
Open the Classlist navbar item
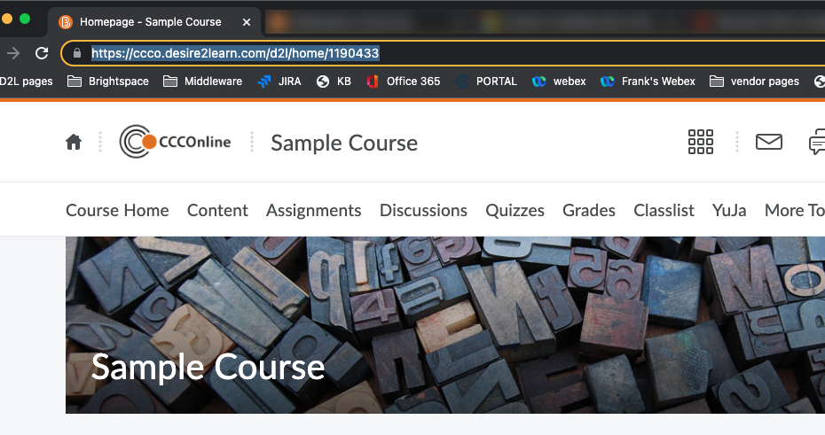tap(664, 210)
